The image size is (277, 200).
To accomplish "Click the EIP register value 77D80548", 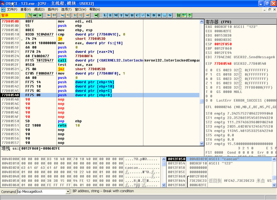I will (x=221, y=64).
